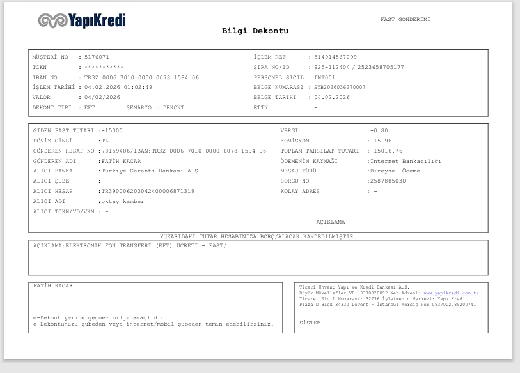Click the 'e-Dekontunuzu şubeden' instruction line

[x=154, y=324]
